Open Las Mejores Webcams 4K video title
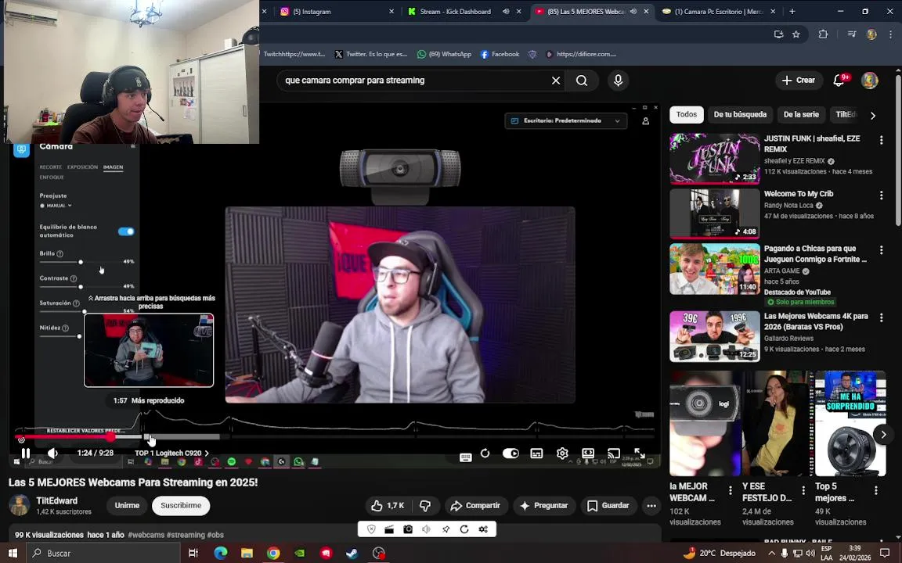This screenshot has height=563, width=902. point(816,321)
